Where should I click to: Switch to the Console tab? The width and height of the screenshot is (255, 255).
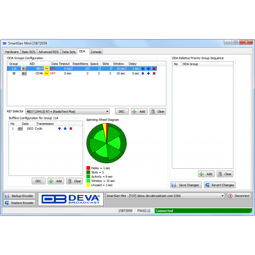point(96,52)
